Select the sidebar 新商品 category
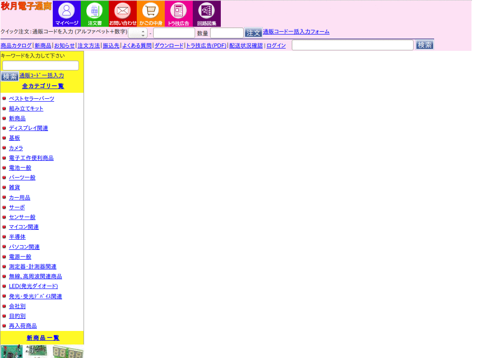This screenshot has width=478, height=358. (17, 118)
